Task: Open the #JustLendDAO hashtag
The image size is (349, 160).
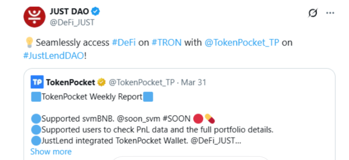Action: coord(54,56)
